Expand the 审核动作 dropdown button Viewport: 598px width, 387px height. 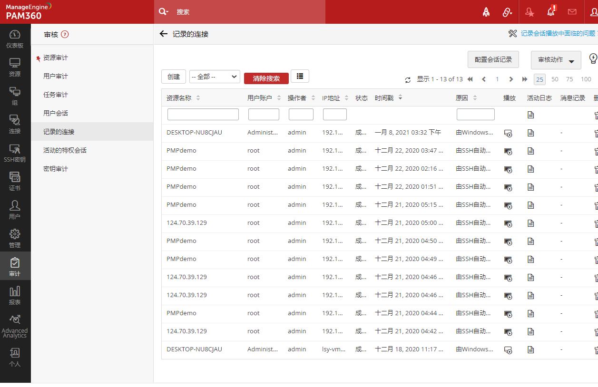556,60
